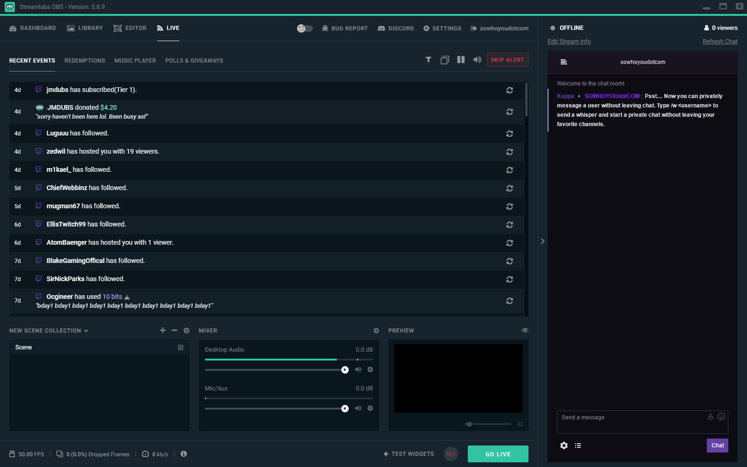Click the preview magnifier icon
Image resolution: width=747 pixels, height=467 pixels.
tap(520, 424)
